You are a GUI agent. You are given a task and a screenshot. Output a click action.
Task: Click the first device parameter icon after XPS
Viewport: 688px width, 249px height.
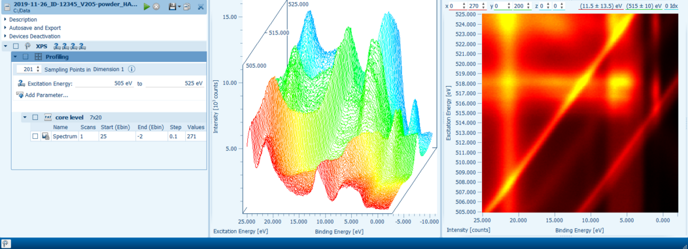point(57,46)
